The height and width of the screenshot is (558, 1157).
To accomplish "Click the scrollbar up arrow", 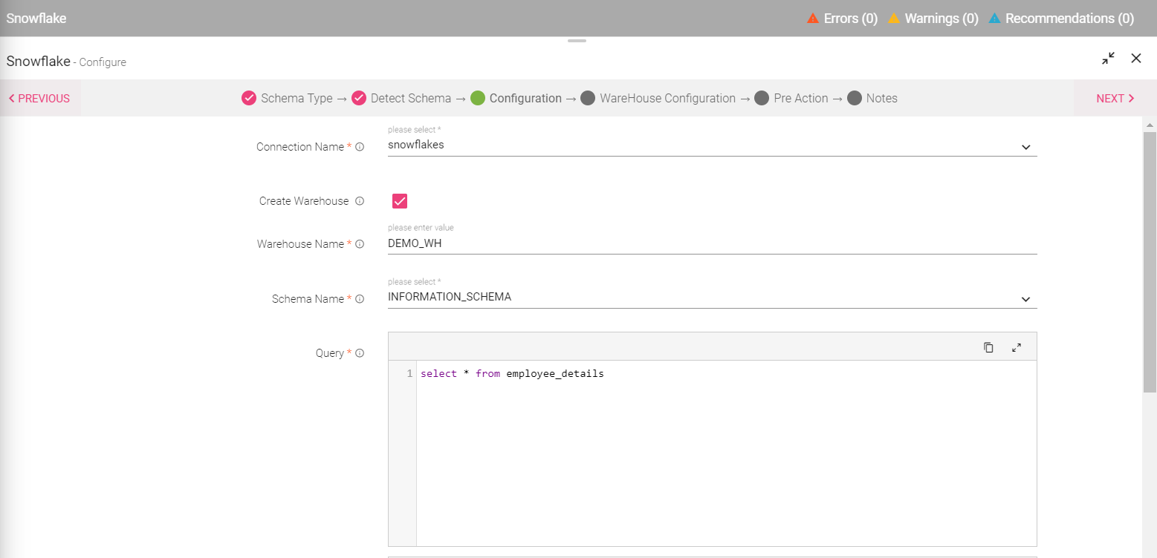I will (1150, 125).
